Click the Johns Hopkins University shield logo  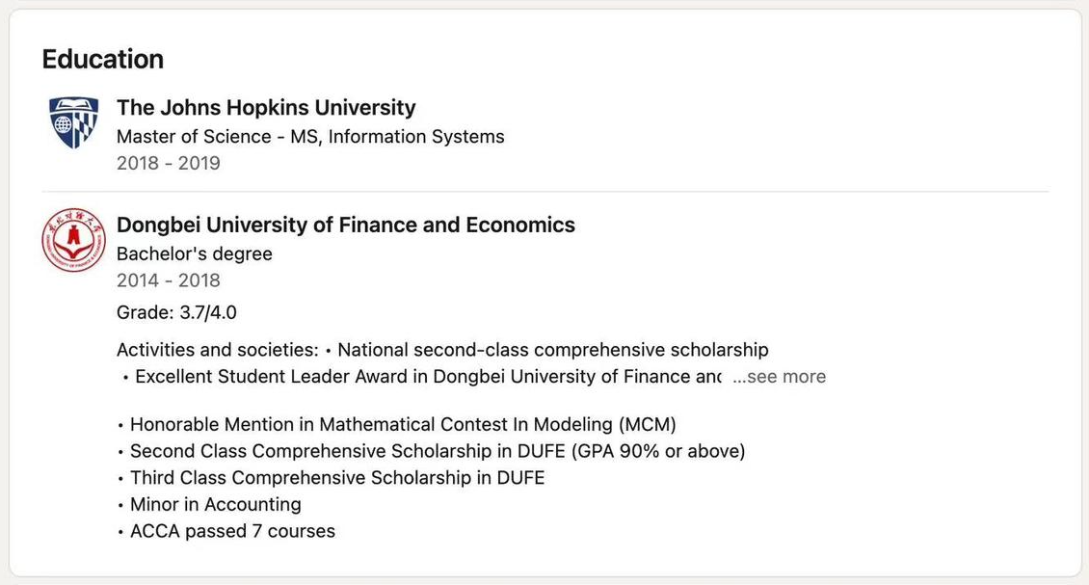[73, 122]
